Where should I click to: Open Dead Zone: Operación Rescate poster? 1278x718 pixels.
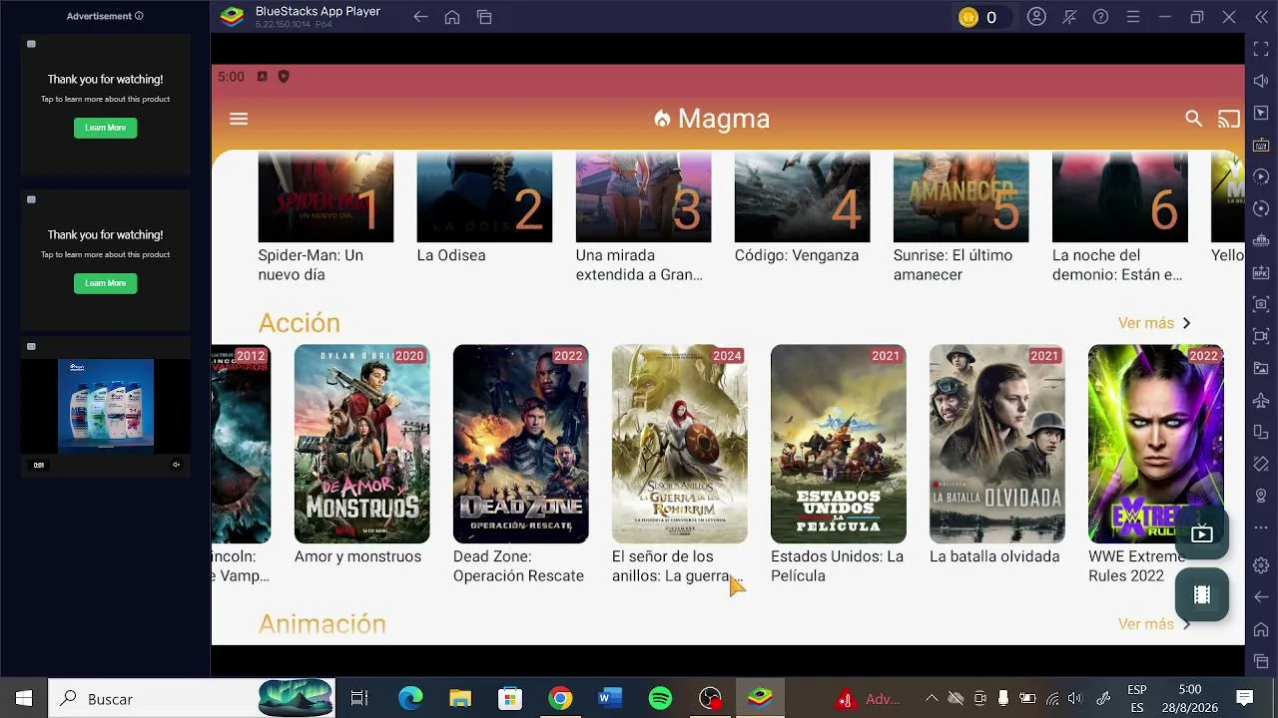click(x=520, y=444)
